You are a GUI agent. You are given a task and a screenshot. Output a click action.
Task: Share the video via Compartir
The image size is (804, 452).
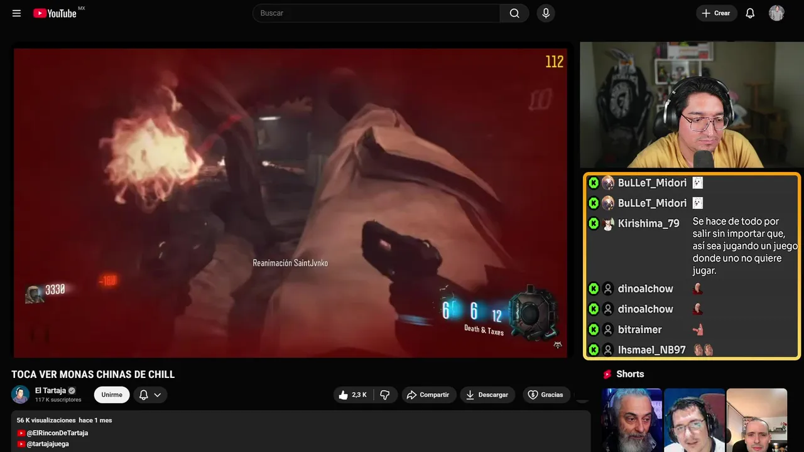429,395
